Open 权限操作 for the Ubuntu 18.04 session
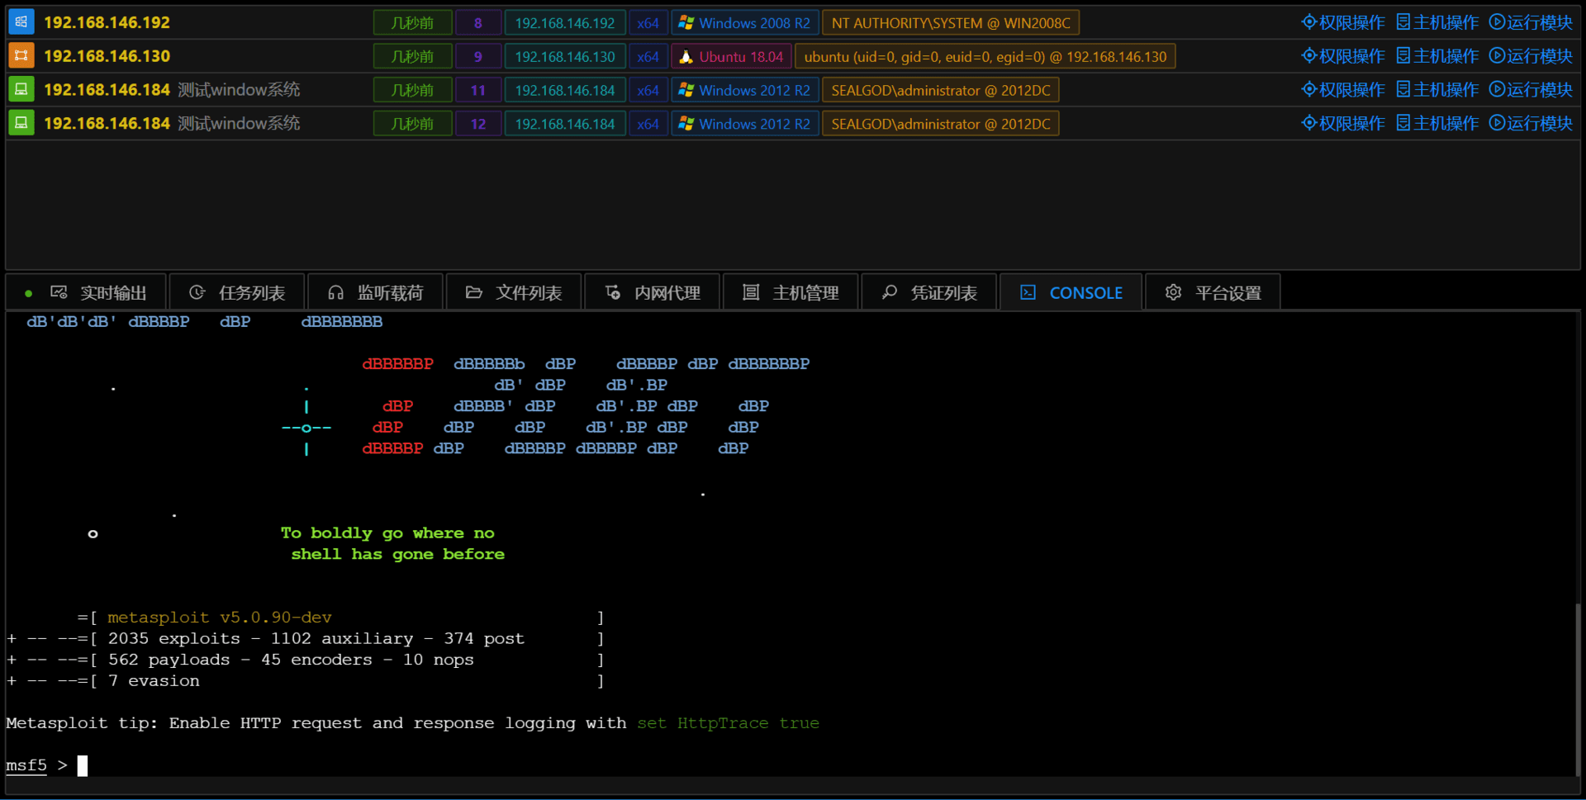 point(1343,56)
